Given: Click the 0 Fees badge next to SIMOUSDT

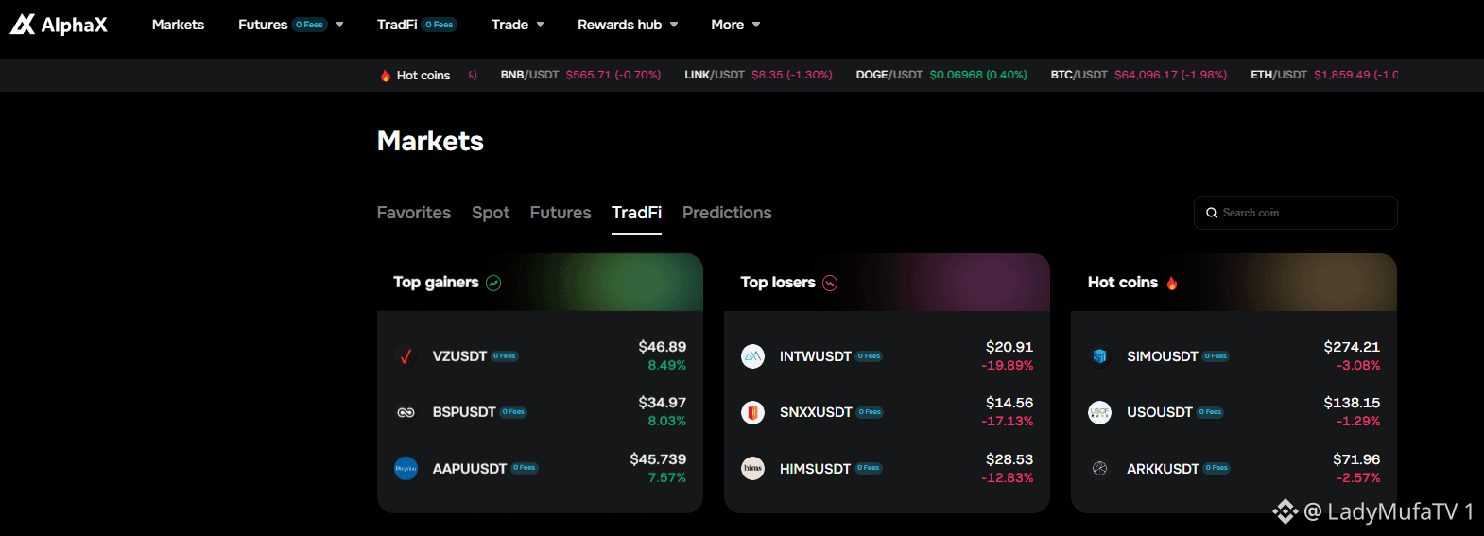Looking at the screenshot, I should (x=1217, y=356).
